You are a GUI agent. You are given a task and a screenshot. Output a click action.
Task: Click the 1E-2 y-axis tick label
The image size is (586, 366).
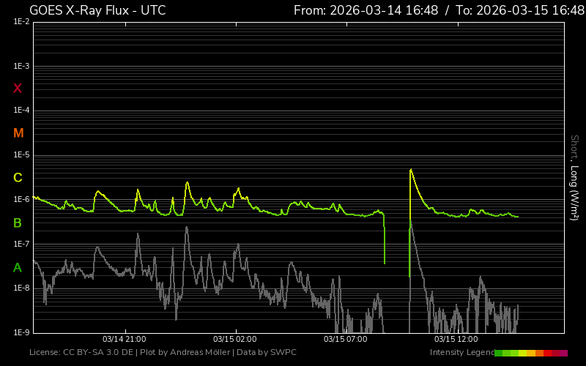(21, 22)
